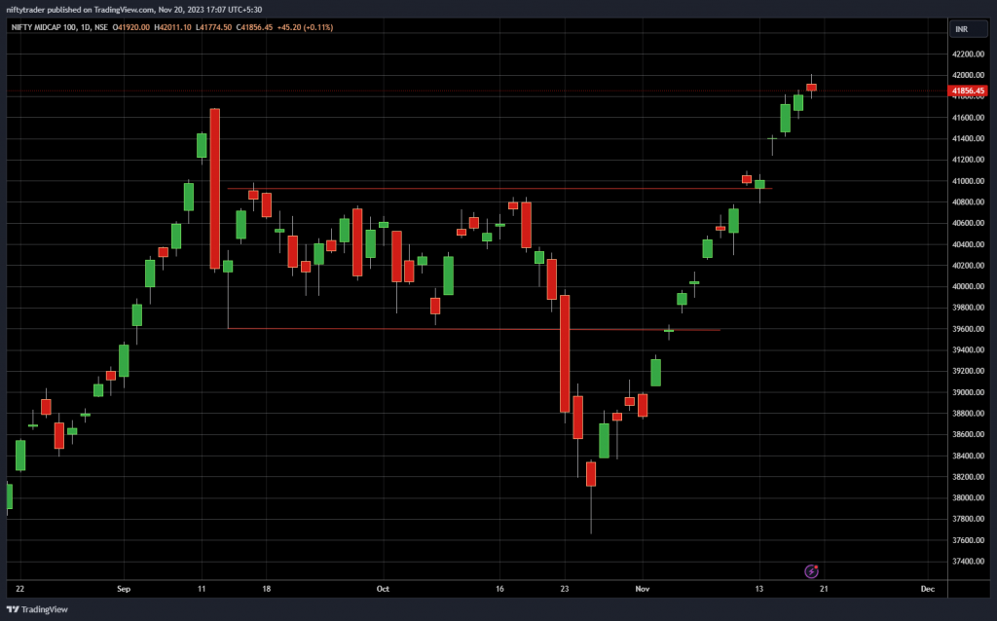
Task: Click the 18 date label on the time axis
Action: [267, 589]
